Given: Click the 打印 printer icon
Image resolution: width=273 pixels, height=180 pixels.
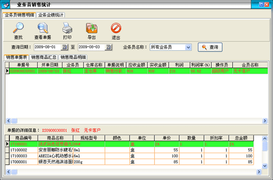Looking at the screenshot, I should pyautogui.click(x=67, y=28).
